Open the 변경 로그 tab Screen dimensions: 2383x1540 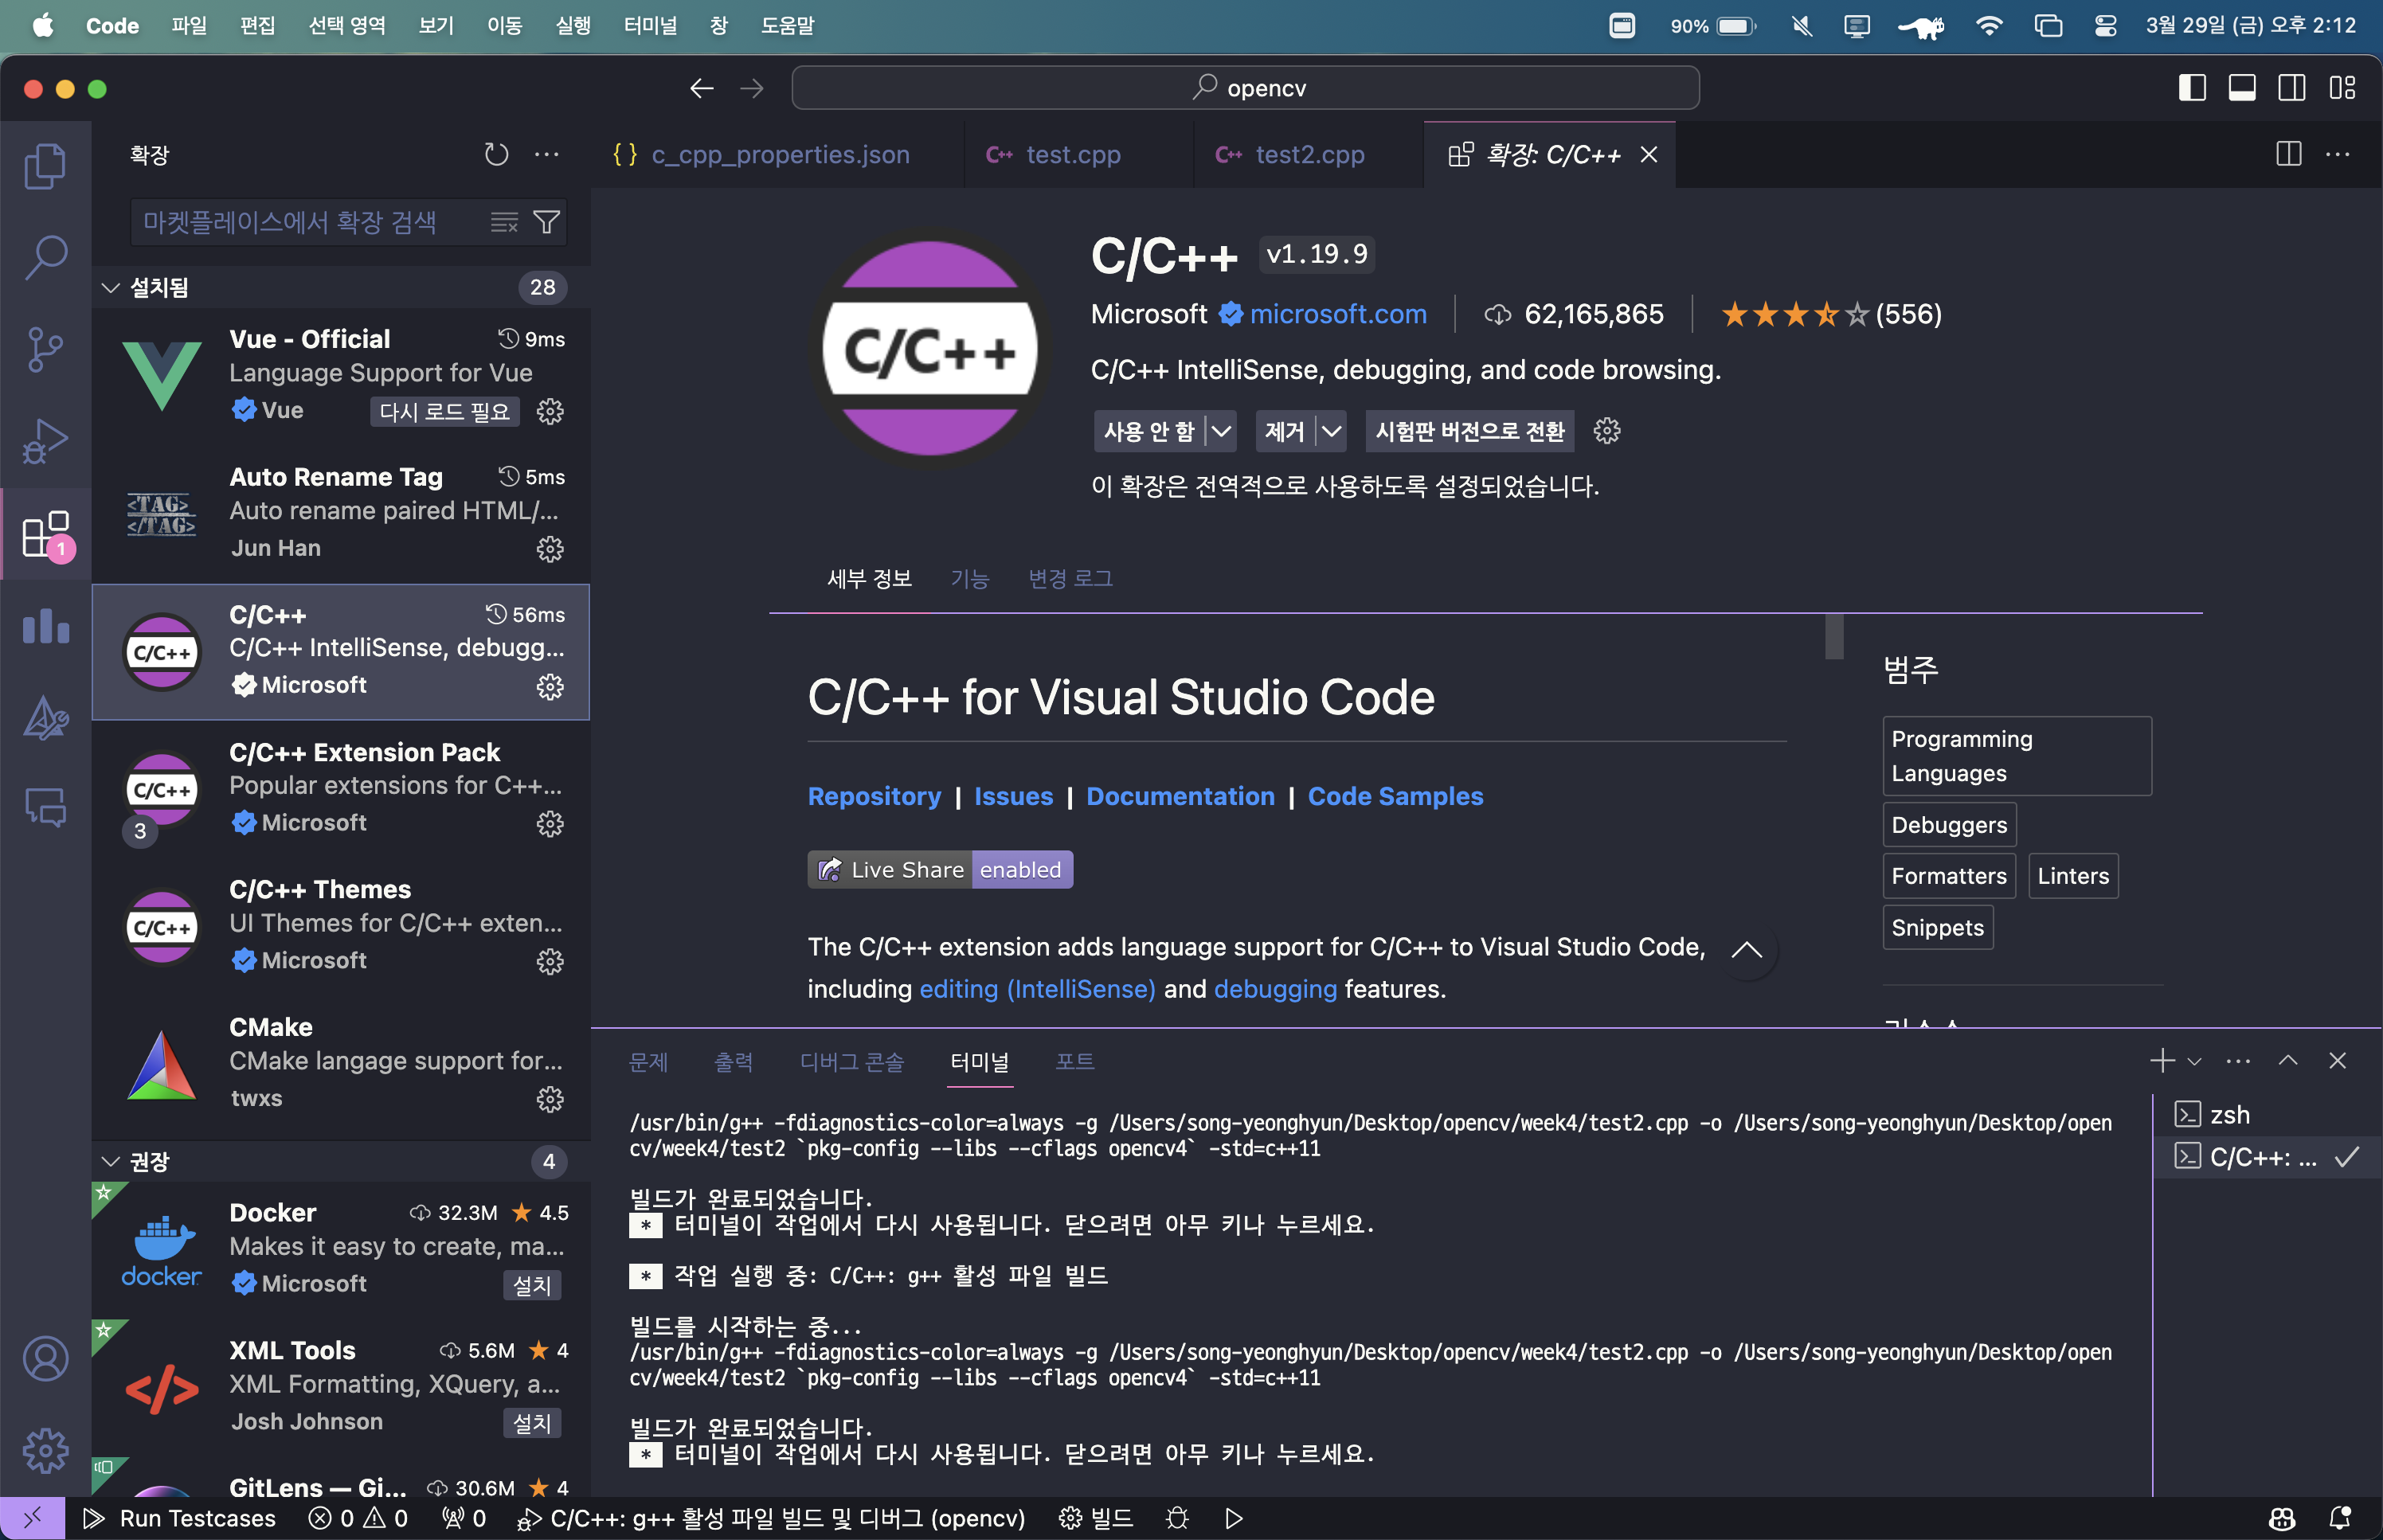tap(1070, 578)
